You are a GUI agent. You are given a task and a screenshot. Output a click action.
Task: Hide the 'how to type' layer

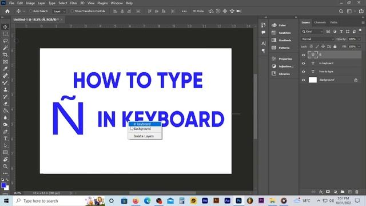(x=304, y=72)
